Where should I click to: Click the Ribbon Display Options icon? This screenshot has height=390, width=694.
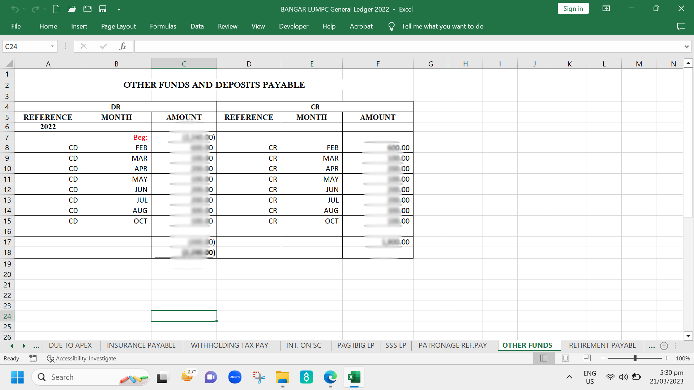pos(606,9)
